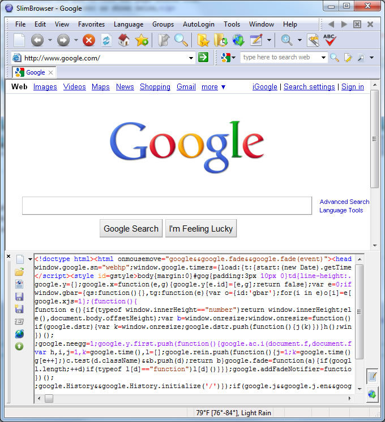Screen dimensions: 385x422
Task: Open the history folder icon
Action: (x=221, y=40)
